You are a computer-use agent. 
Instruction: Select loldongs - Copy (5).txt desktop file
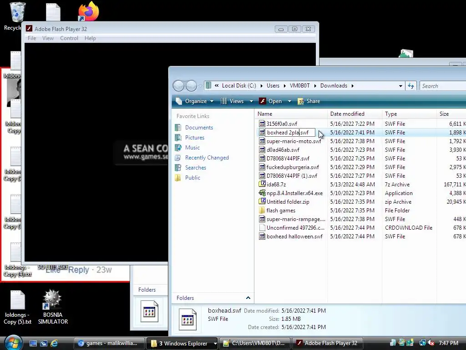click(x=17, y=307)
